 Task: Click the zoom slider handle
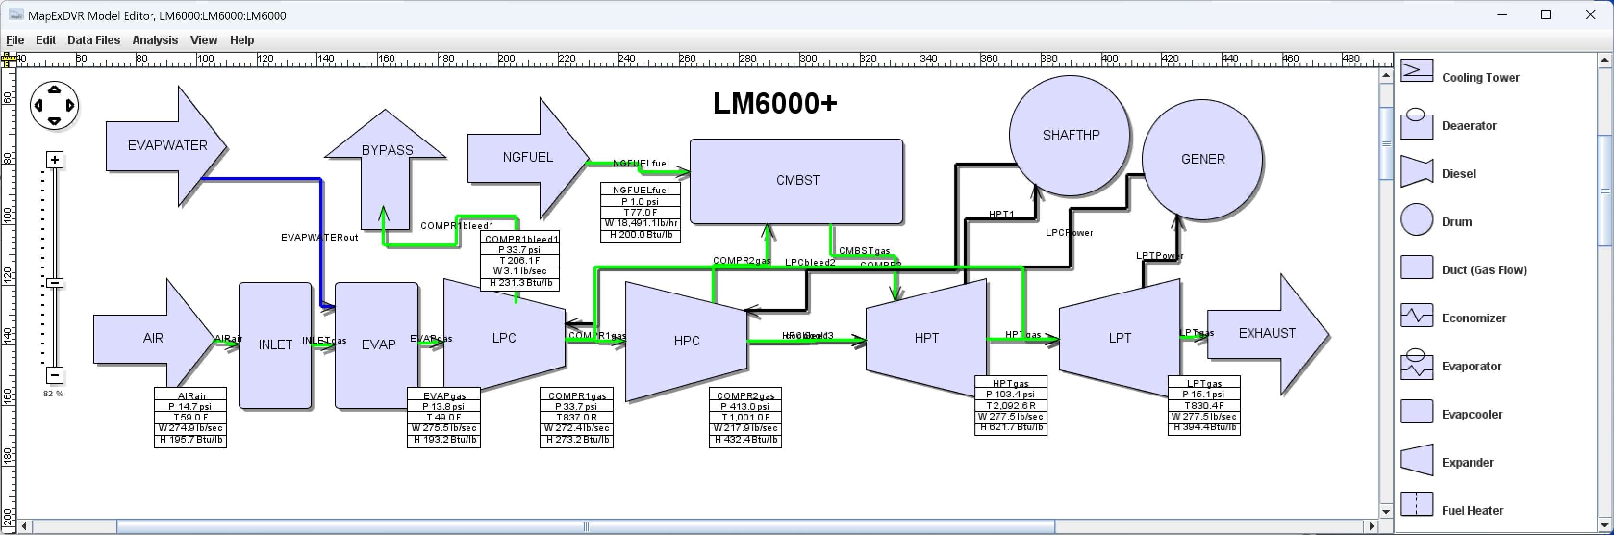click(55, 283)
